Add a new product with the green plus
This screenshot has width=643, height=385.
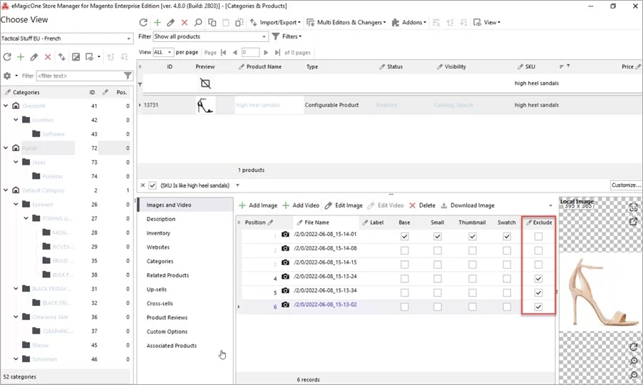(x=158, y=23)
